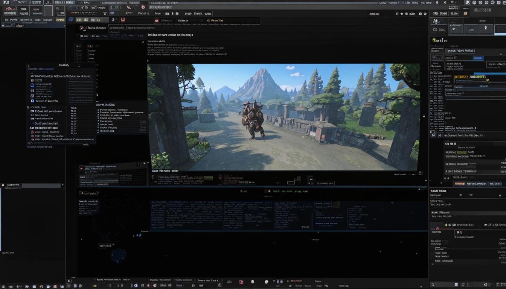Click the orange highlighted button in lower right panel
This screenshot has height=289, width=506.
(460, 184)
